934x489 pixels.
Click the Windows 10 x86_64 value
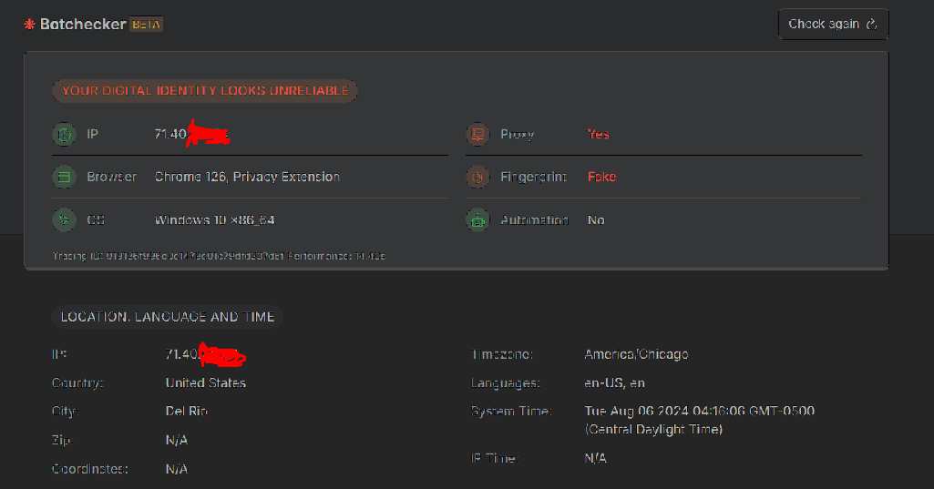(x=215, y=219)
